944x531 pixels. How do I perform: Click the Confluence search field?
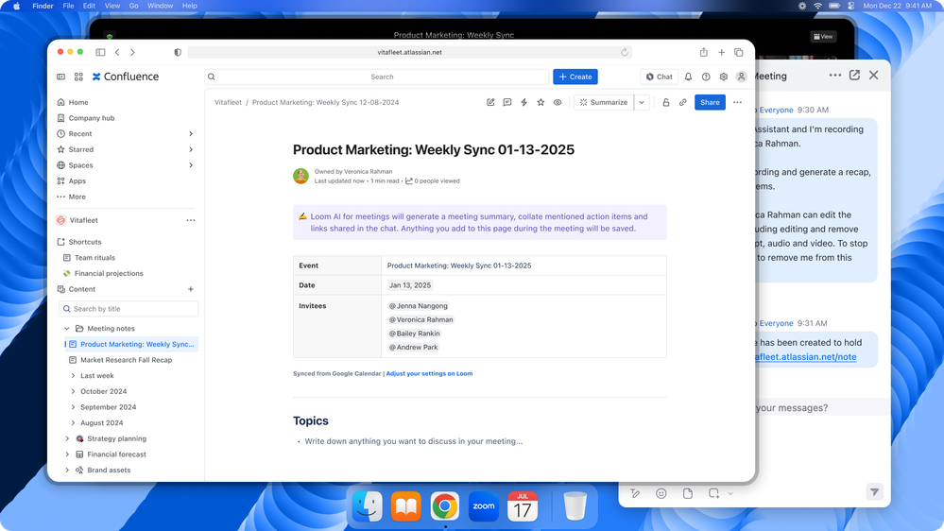(377, 77)
